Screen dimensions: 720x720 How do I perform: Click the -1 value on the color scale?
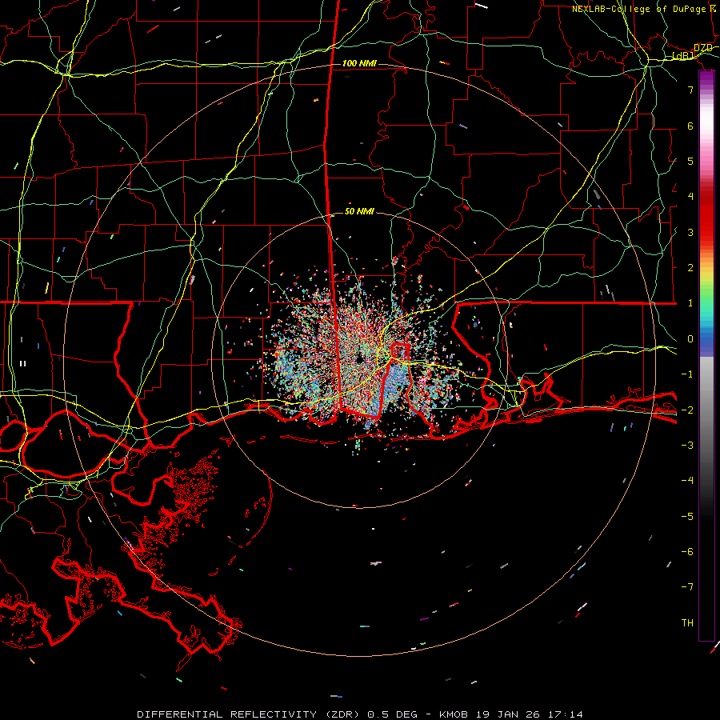tap(687, 374)
